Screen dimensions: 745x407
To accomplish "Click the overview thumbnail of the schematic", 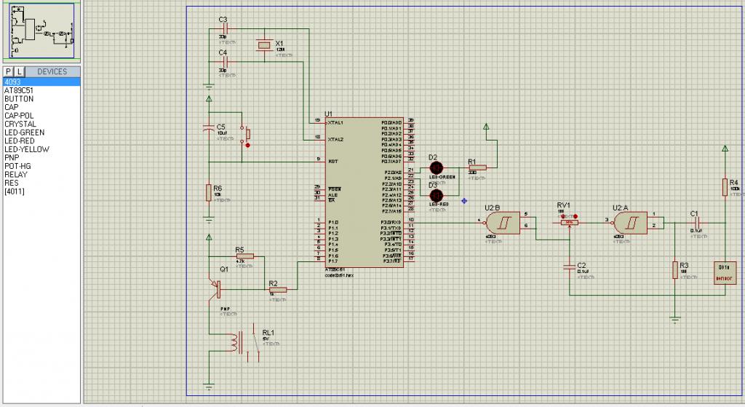I will point(41,31).
